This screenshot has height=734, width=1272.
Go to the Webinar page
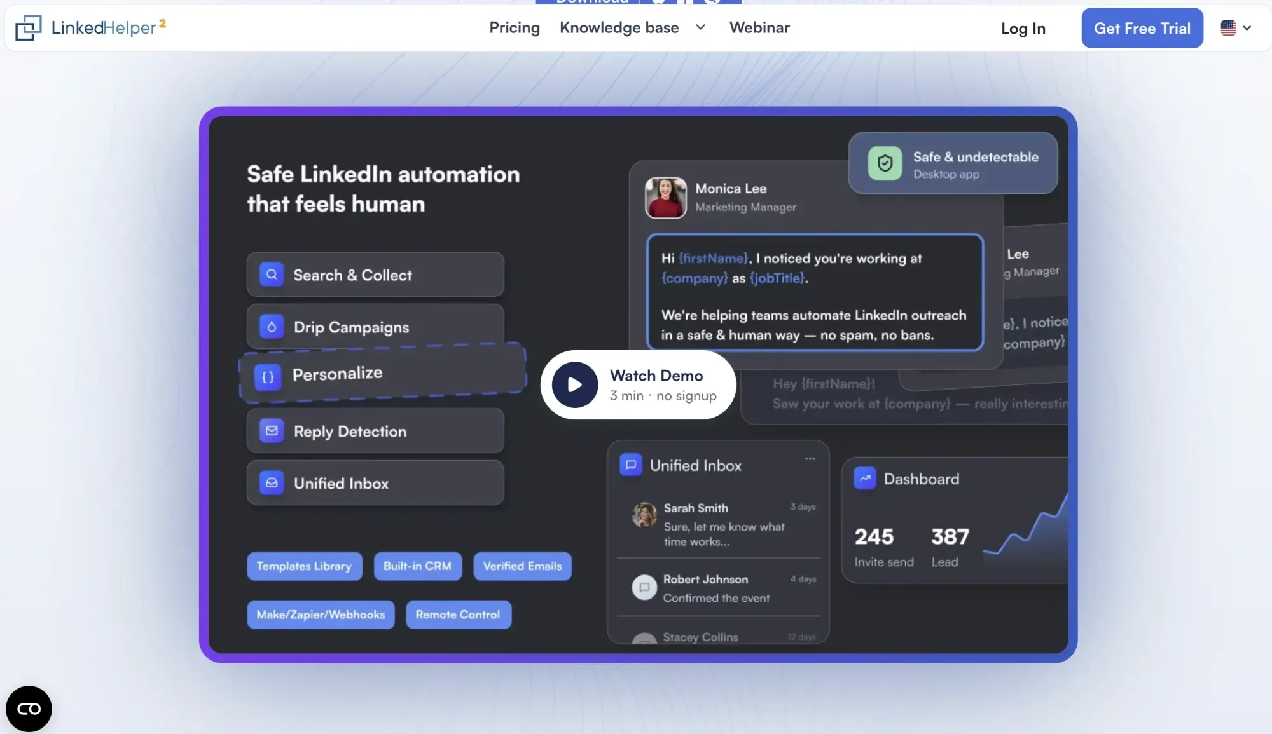pyautogui.click(x=759, y=28)
